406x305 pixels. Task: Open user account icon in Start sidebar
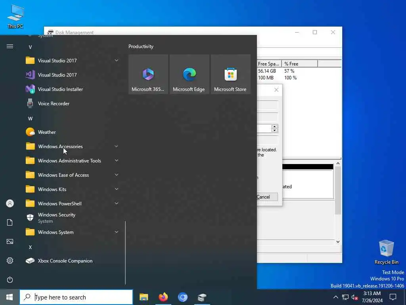pos(10,203)
